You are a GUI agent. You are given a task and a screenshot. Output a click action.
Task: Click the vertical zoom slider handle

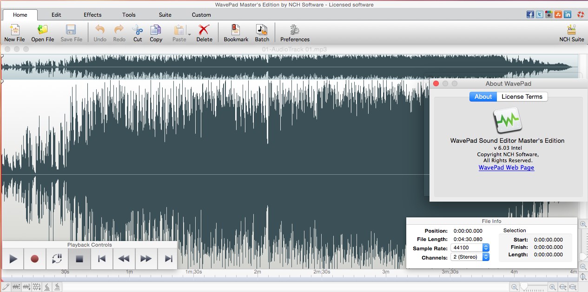click(583, 256)
